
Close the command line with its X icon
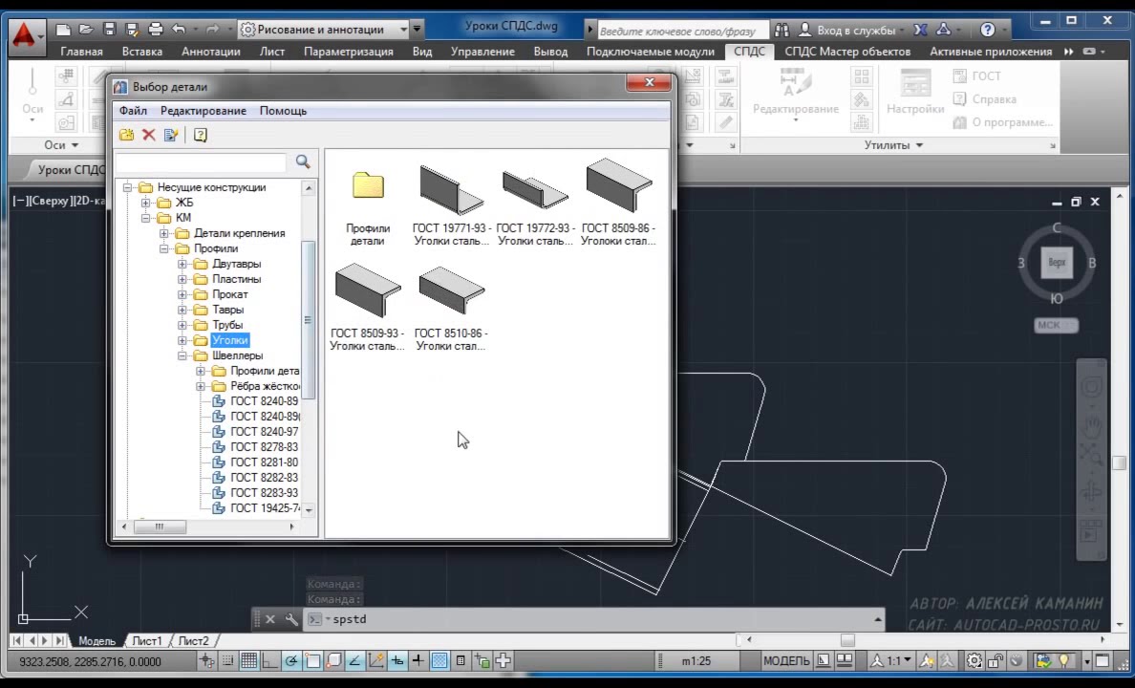pos(270,619)
